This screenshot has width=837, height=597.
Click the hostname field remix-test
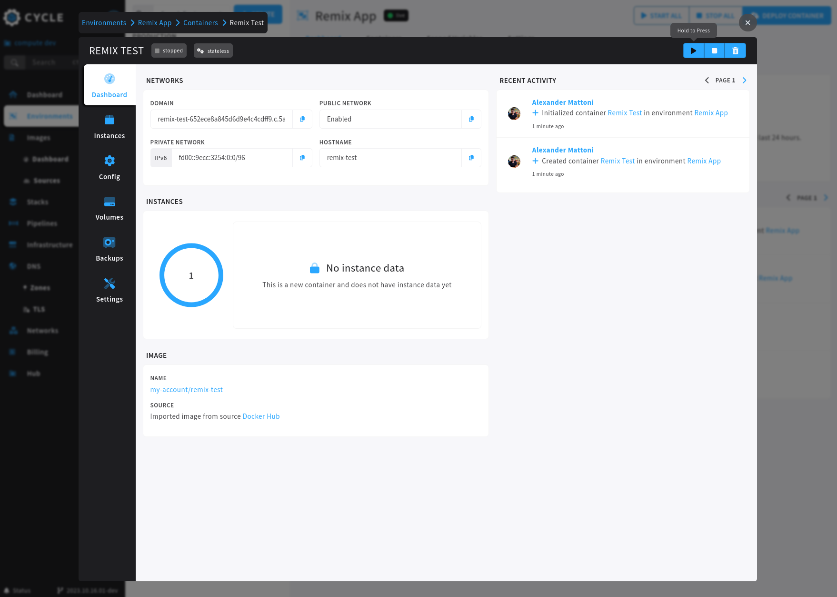click(x=390, y=158)
